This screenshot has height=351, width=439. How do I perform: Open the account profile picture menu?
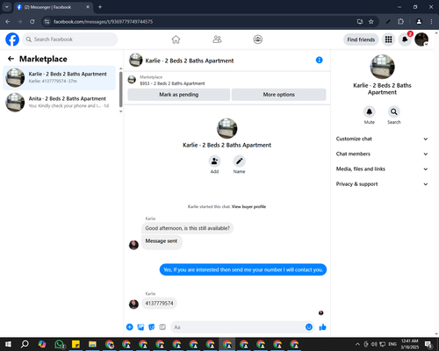coord(421,39)
